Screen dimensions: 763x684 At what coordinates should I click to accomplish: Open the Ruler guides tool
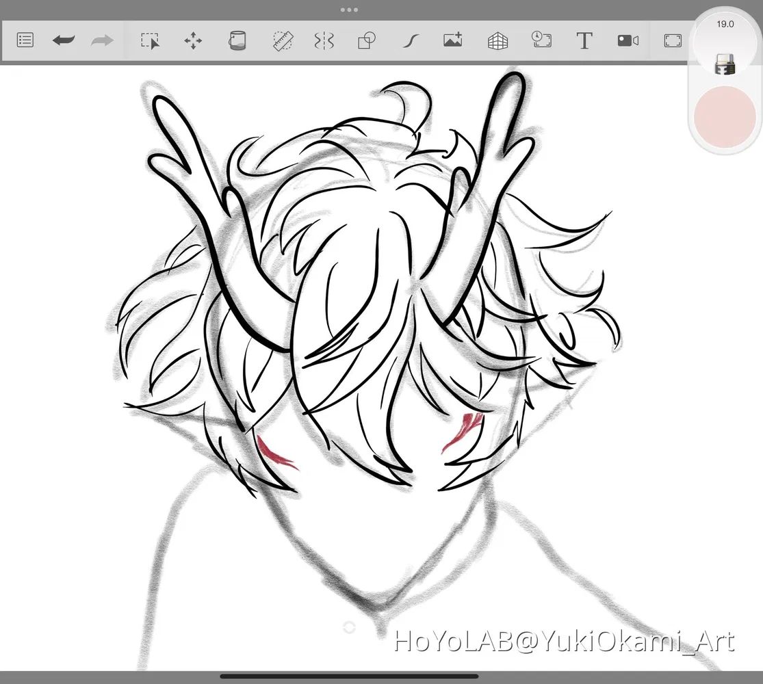click(x=282, y=41)
